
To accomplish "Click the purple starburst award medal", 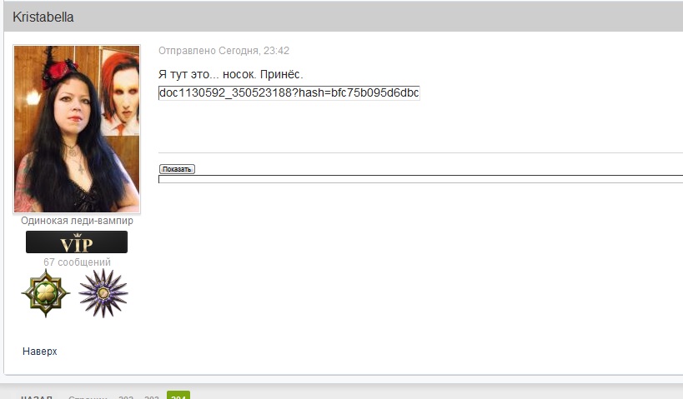I will (103, 293).
